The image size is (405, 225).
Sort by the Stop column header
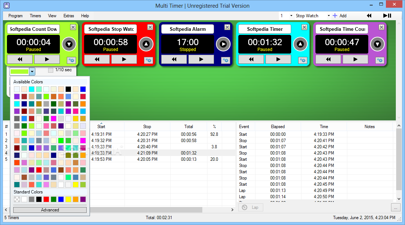click(x=147, y=127)
